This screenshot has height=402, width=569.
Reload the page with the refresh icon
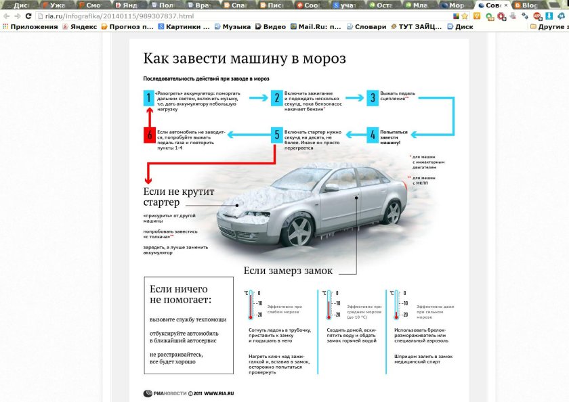click(28, 16)
